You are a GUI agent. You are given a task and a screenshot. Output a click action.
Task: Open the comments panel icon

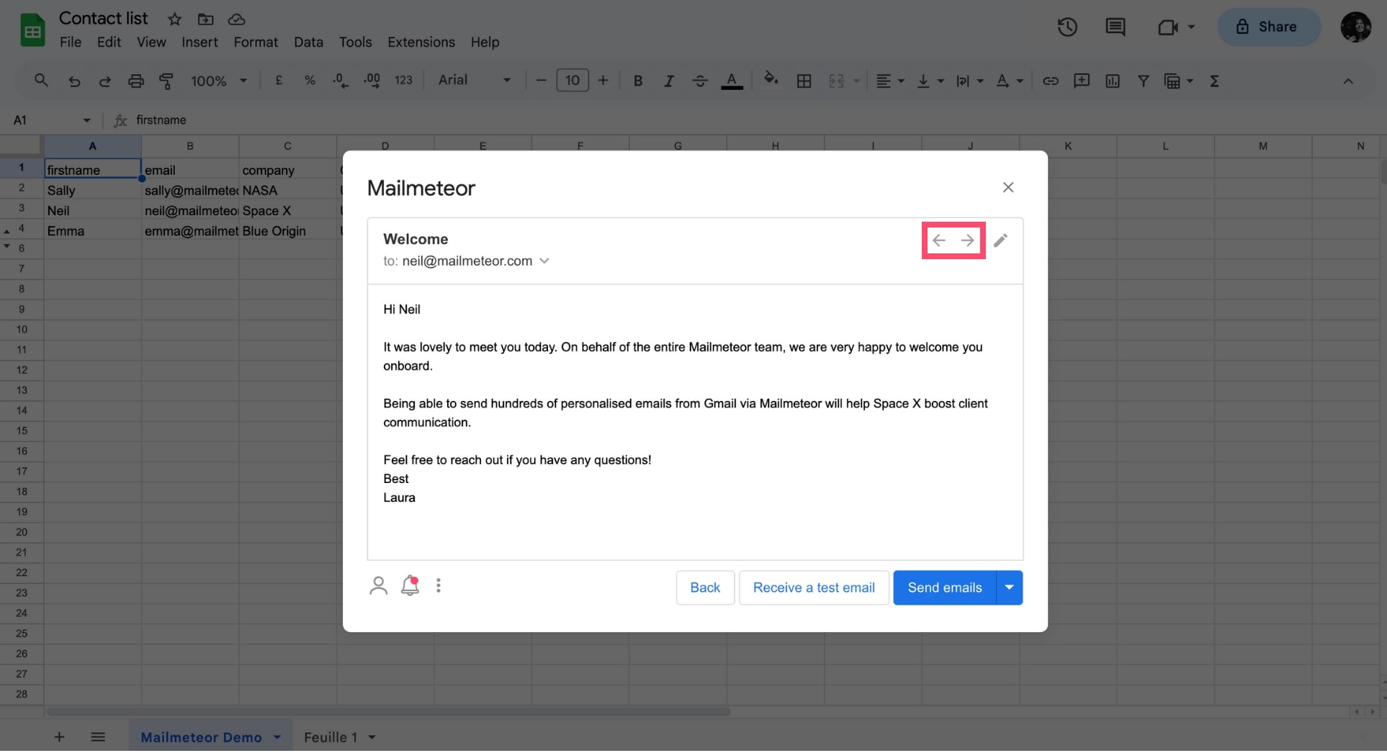coord(1115,27)
